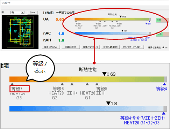170x129 pixels.
Task: Click the HEAT20 G1 triangle marker in the enlarged view
Action: point(87,84)
